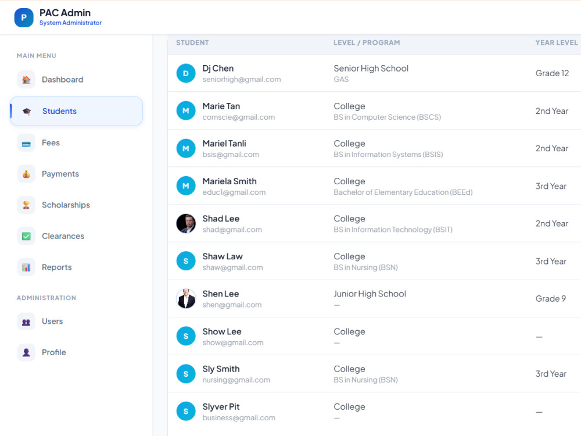The image size is (581, 436).
Task: Select student name Marie Tan
Action: [221, 106]
